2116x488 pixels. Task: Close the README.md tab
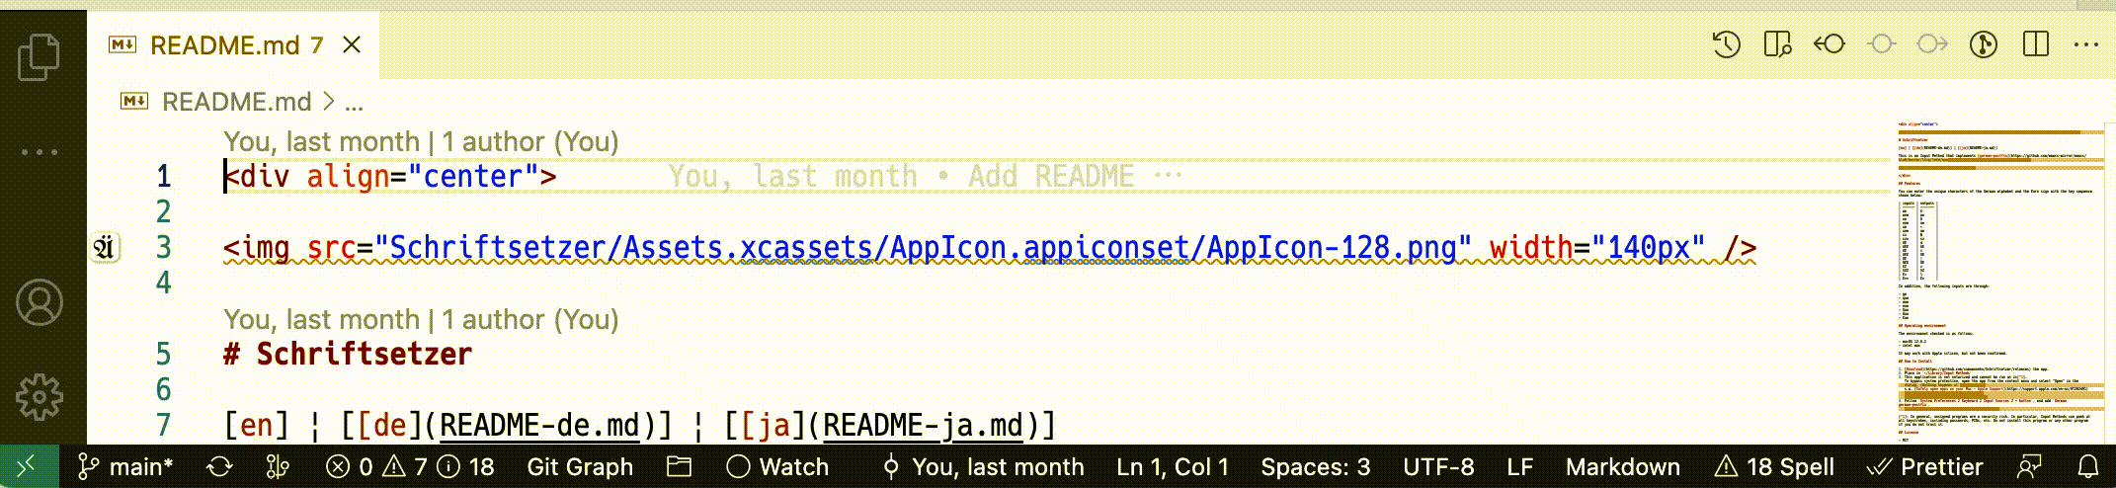(352, 45)
